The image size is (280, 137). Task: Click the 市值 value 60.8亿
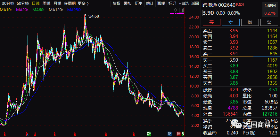point(271,102)
